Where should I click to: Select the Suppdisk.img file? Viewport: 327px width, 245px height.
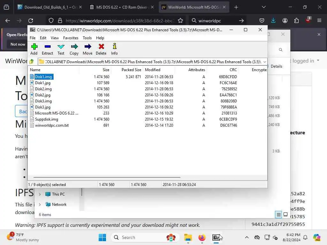47,119
